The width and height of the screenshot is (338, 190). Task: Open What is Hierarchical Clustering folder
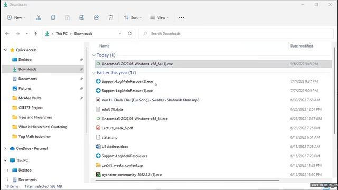pos(43,127)
